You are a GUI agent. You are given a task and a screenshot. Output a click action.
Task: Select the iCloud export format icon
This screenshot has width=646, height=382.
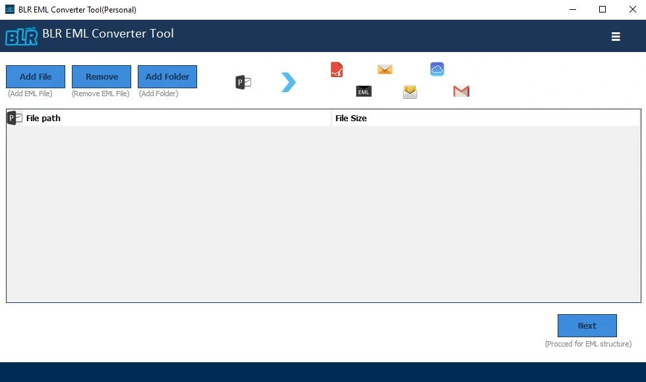[x=436, y=68]
